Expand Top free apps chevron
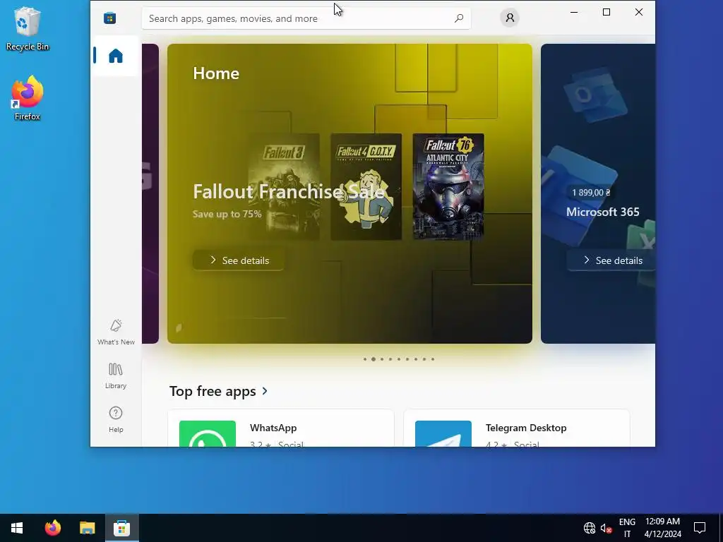 265,391
